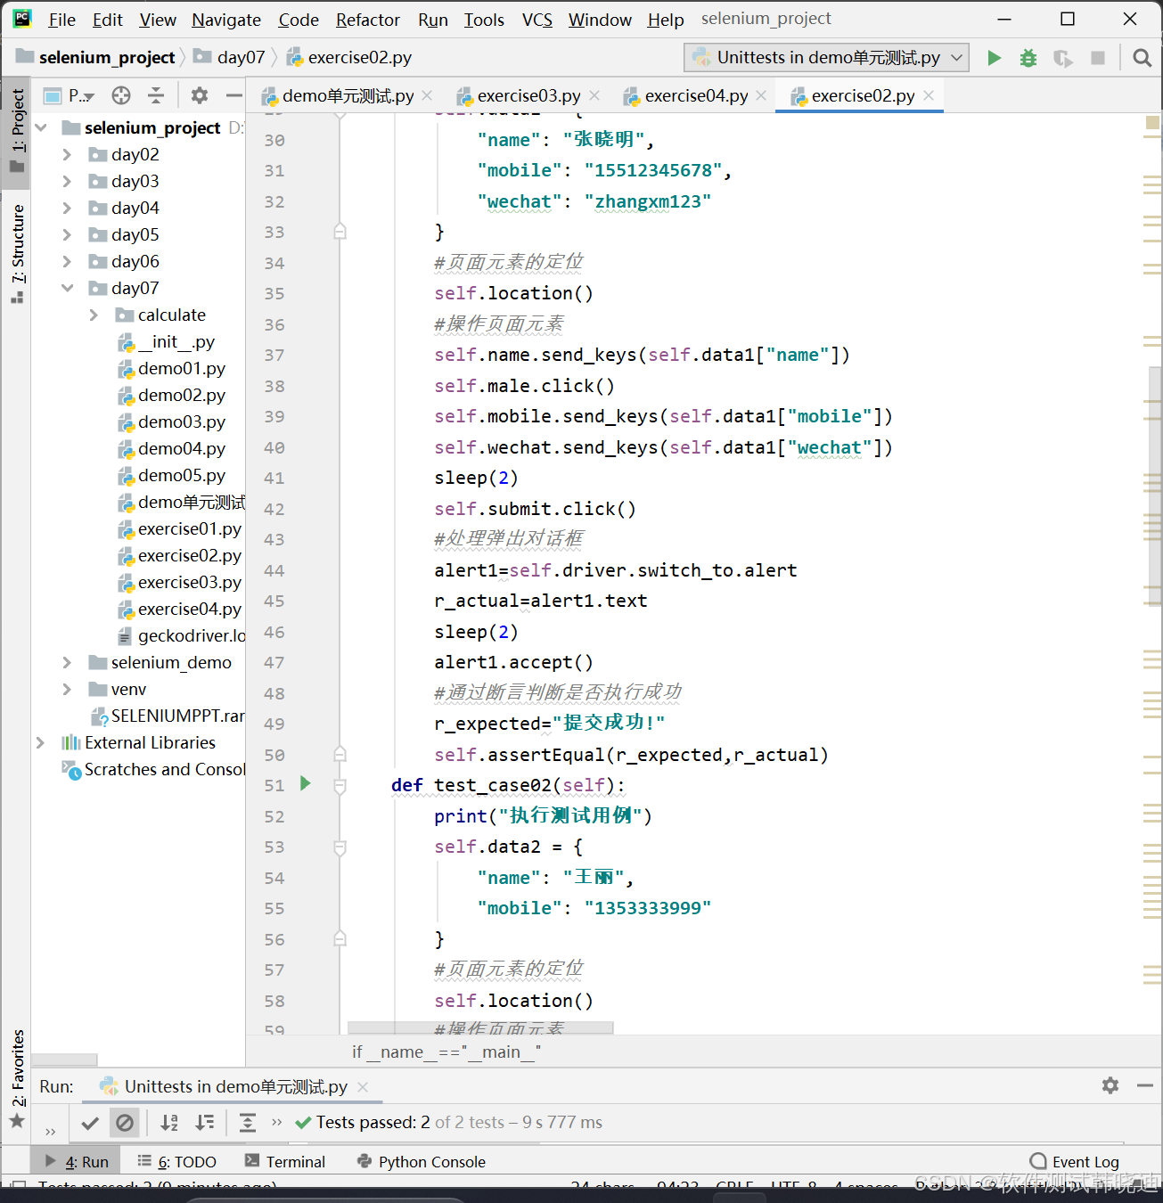Expand the day02 folder

67,154
